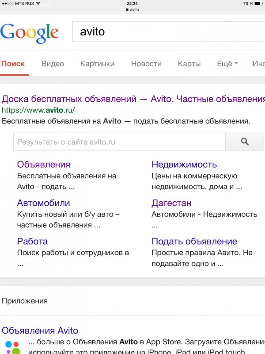Click the Простые правила Авито description
Image resolution: width=265 pixels, height=354 pixels.
202,258
